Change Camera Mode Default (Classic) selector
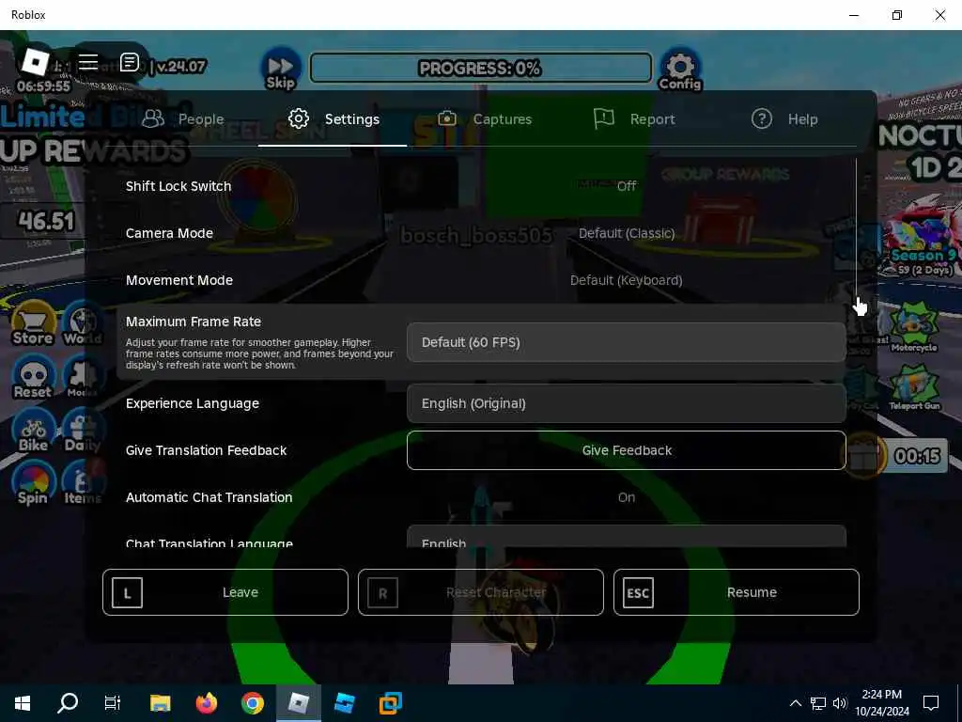 click(627, 233)
